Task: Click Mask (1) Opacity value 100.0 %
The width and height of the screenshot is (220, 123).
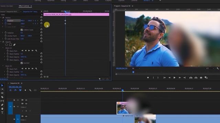Action: (x=23, y=57)
